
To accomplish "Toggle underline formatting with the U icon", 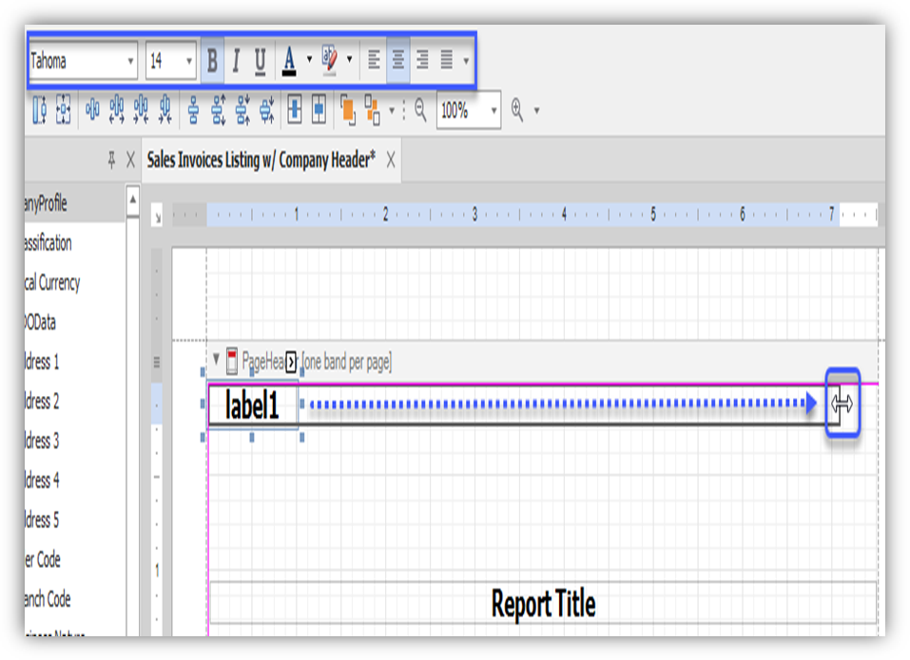I will [x=259, y=60].
